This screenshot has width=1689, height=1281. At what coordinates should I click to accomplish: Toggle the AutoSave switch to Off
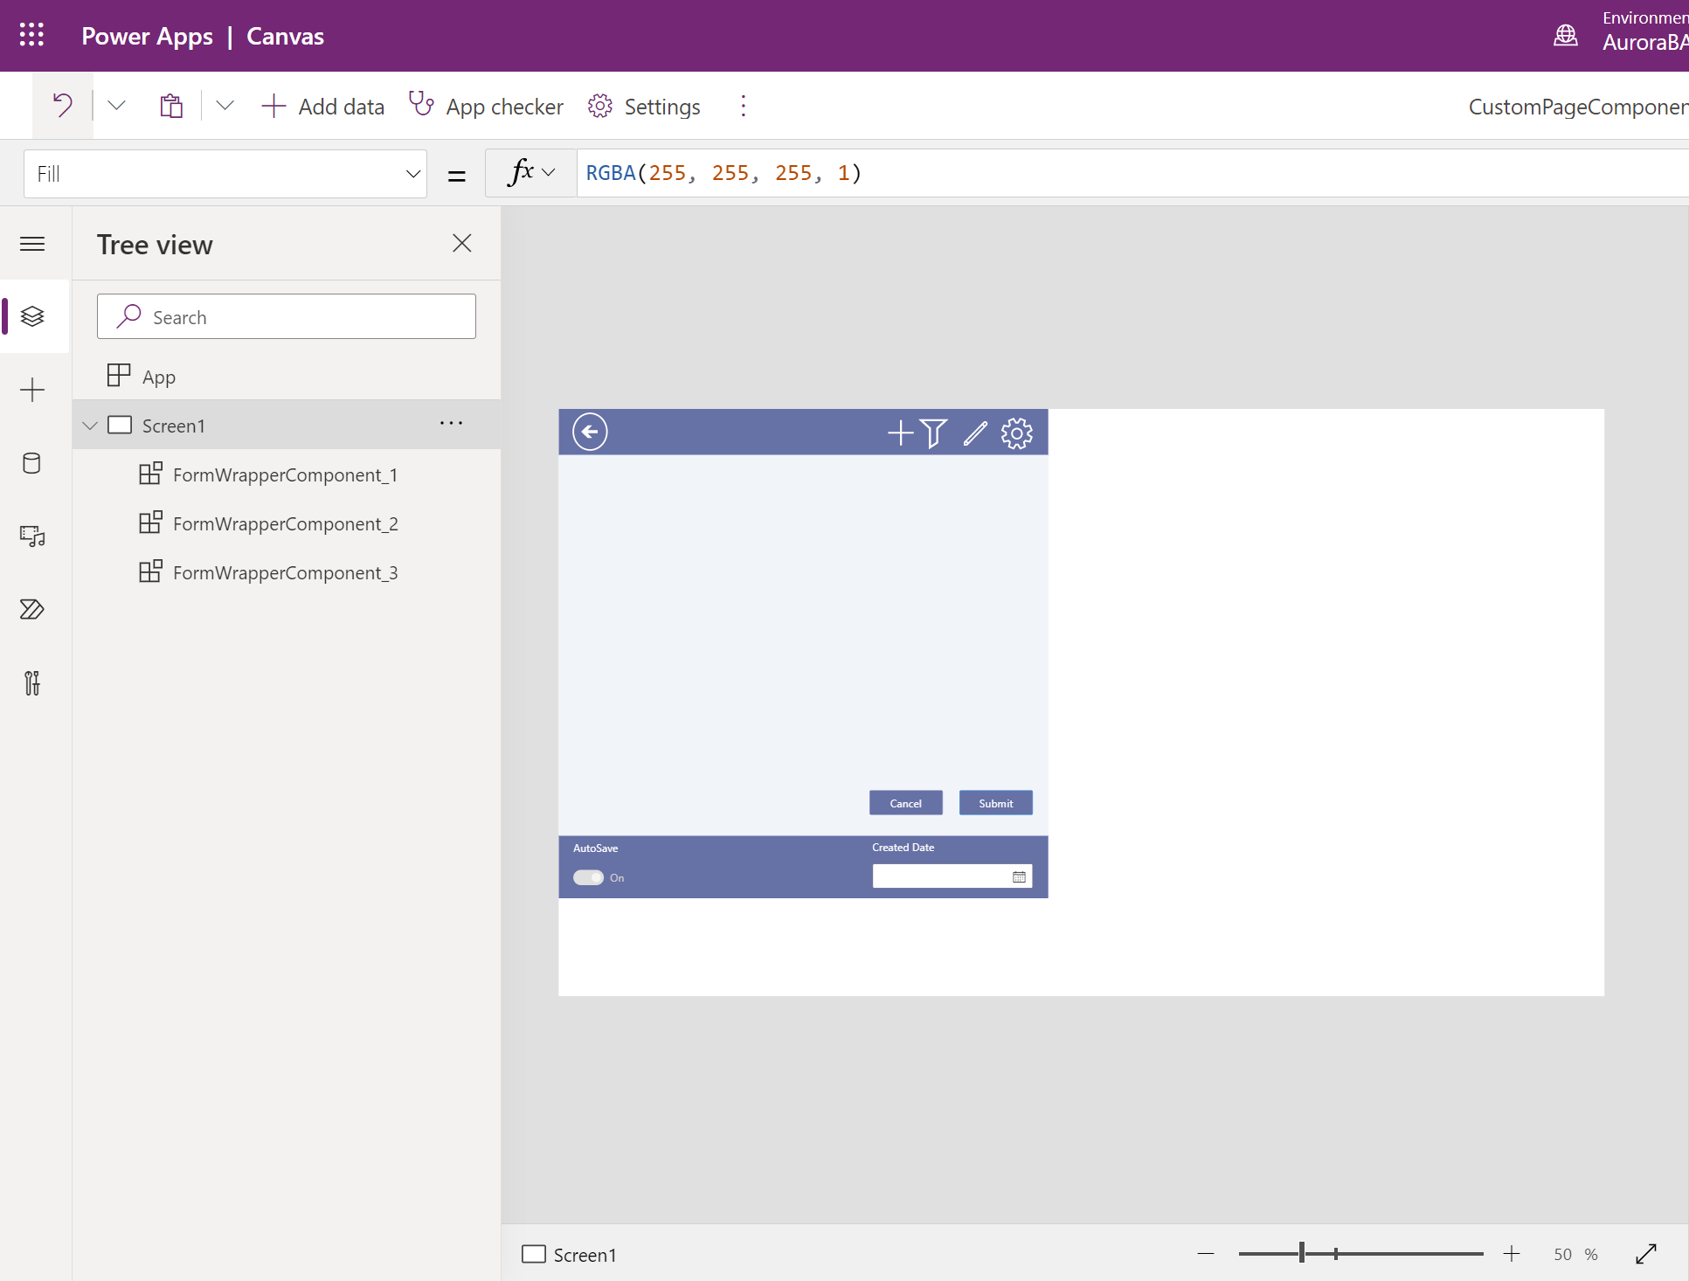588,877
